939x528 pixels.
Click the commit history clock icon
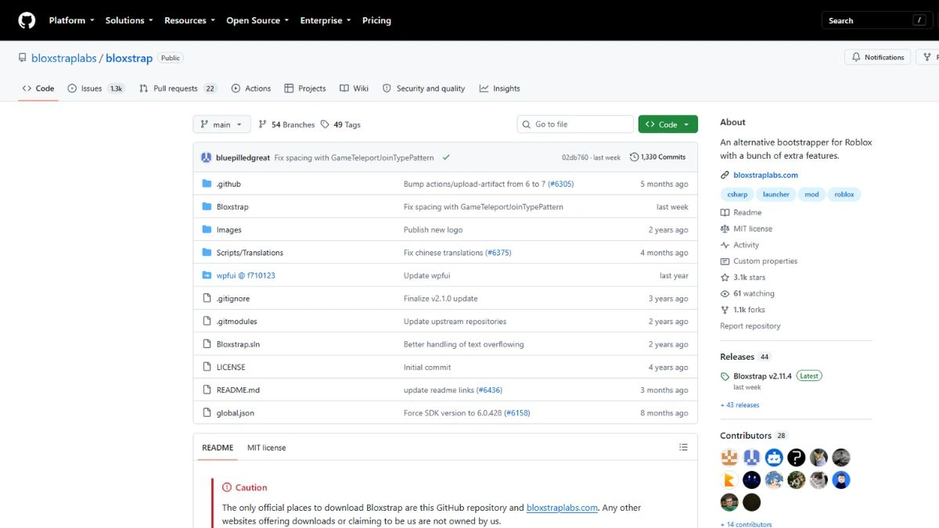tap(634, 157)
